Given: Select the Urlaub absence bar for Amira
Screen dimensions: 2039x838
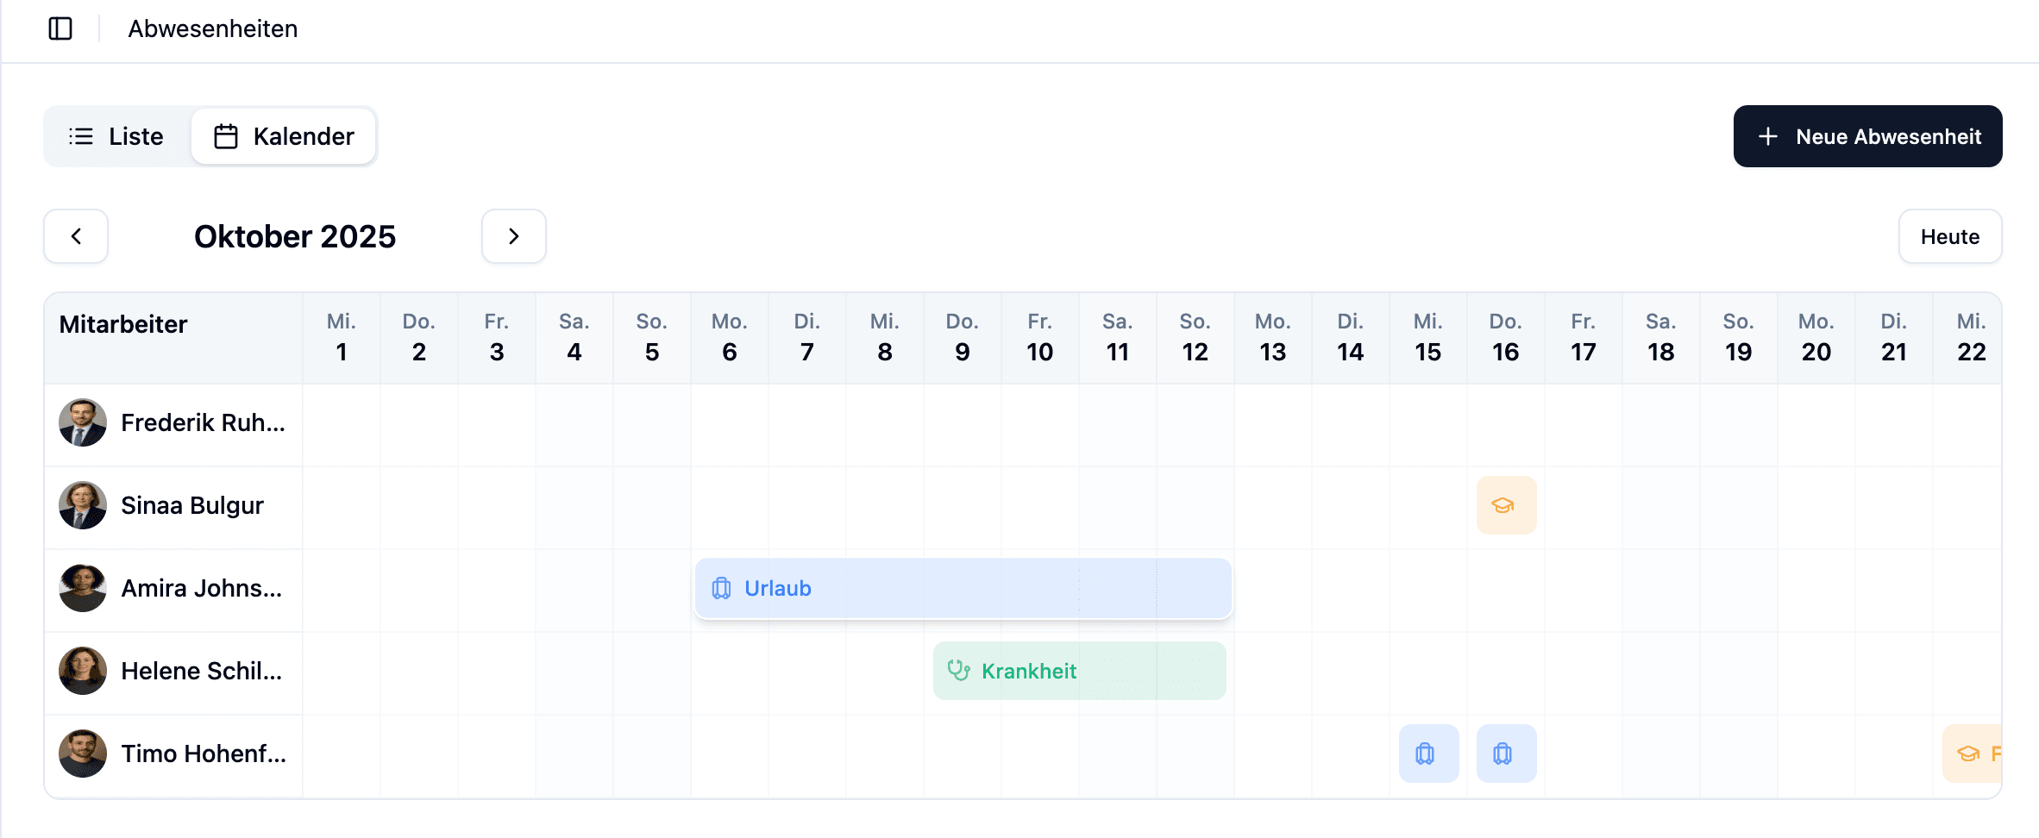Looking at the screenshot, I should click(x=962, y=588).
